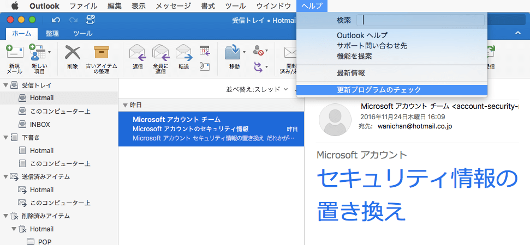Image resolution: width=530 pixels, height=245 pixels.
Task: Click the Move (移動) folder icon
Action: [233, 52]
